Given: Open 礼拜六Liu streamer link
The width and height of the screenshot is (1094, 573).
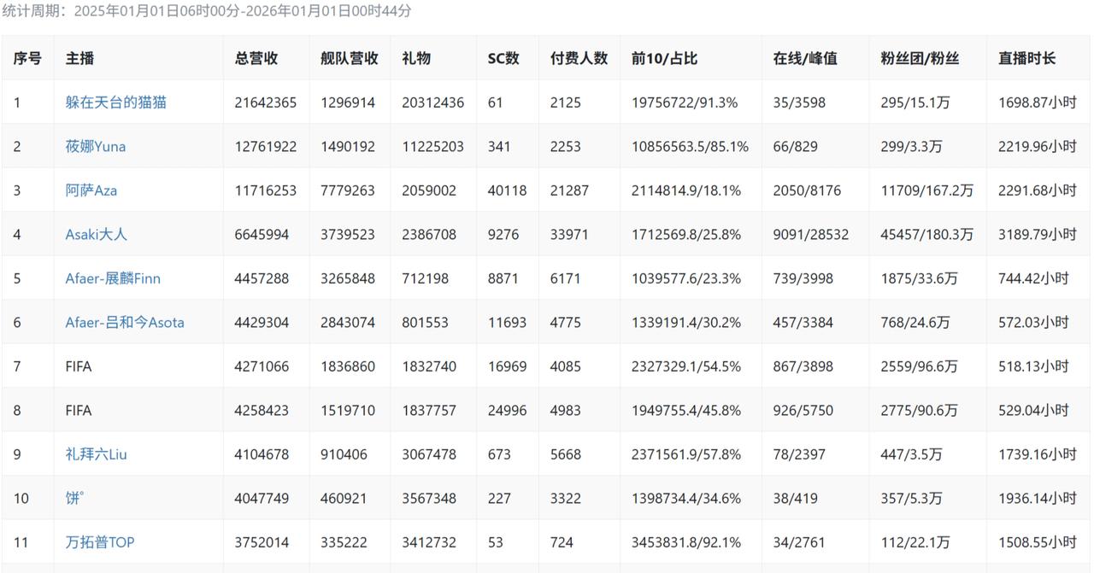Looking at the screenshot, I should (96, 454).
